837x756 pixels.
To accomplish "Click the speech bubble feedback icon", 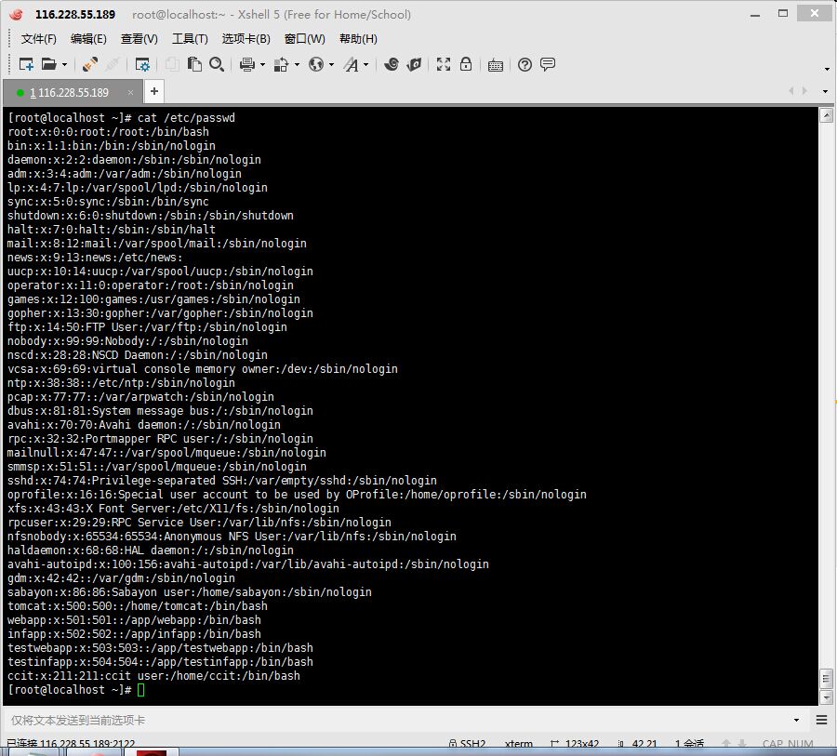I will pyautogui.click(x=548, y=64).
